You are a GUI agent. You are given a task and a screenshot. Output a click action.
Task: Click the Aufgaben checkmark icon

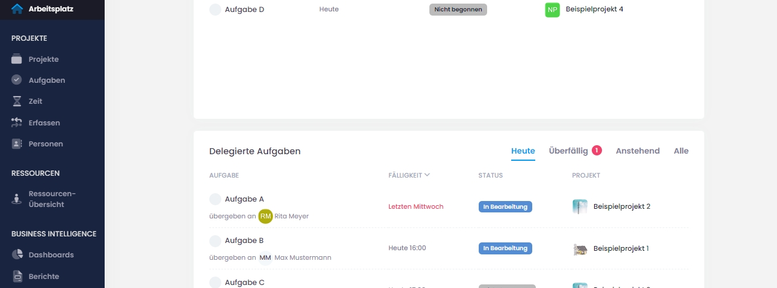17,80
